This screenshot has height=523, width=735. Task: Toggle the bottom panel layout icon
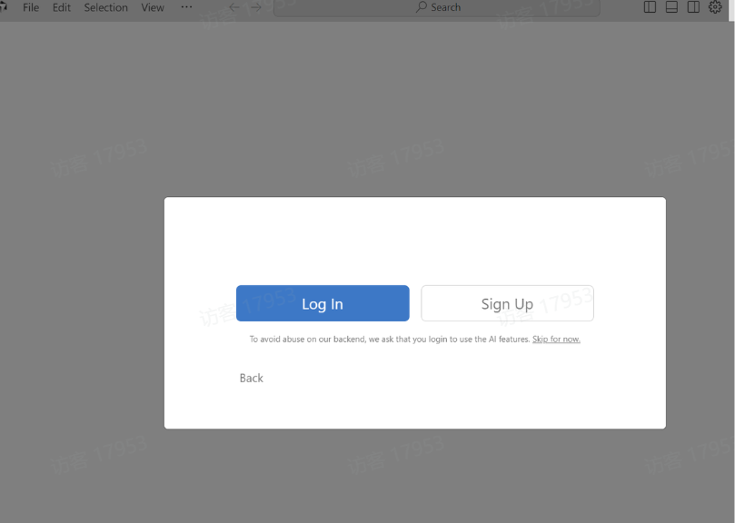[671, 7]
